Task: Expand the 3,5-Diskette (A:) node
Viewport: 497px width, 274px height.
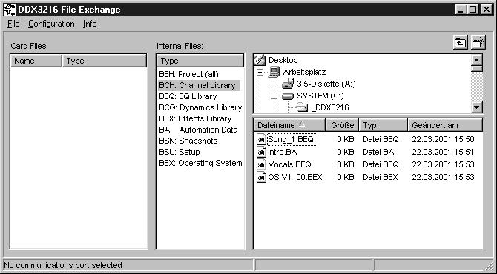Action: coord(274,84)
